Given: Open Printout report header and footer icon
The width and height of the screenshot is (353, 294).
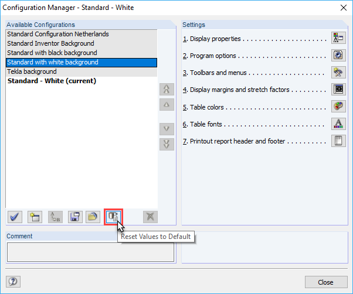Looking at the screenshot, I should [x=338, y=141].
